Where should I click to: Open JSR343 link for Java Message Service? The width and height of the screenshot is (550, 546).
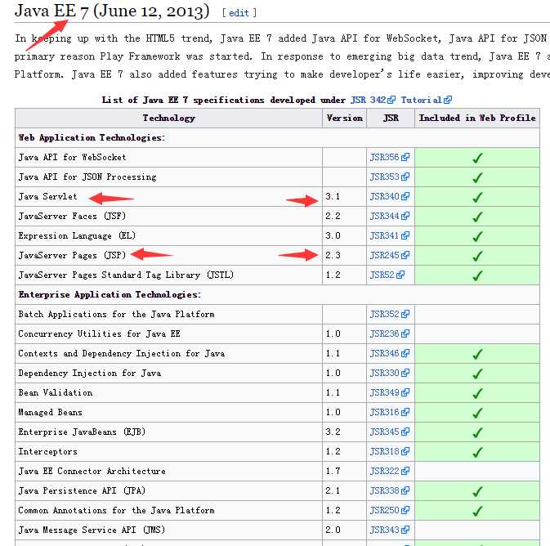click(x=384, y=530)
